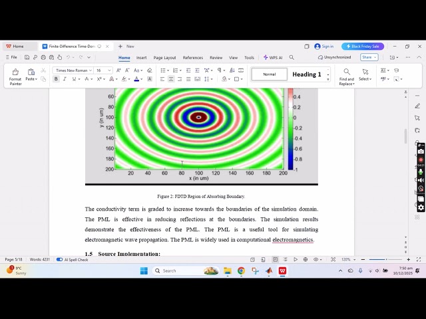Toggle the Strikethrough button
Screen dimensions: 426x319
87,79
